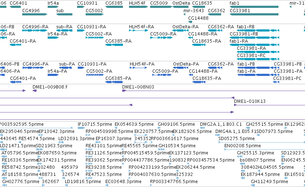Image resolution: width=305 pixels, height=187 pixels.
Task: Select the CG5002-RA transcript
Action: click(x=95, y=38)
